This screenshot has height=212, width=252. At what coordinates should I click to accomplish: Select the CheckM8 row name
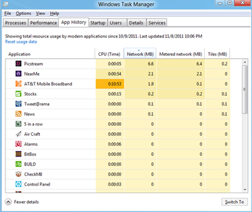pyautogui.click(x=33, y=174)
